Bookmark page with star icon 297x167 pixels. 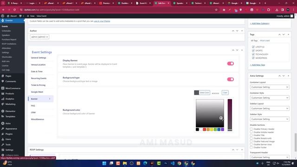tap(216, 10)
